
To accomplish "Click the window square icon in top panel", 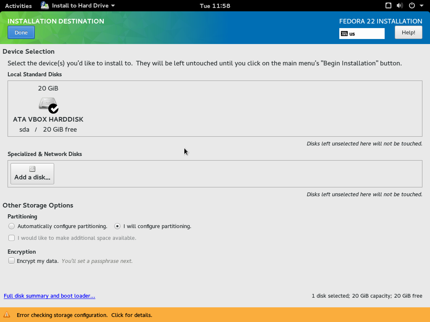I will pyautogui.click(x=388, y=5).
